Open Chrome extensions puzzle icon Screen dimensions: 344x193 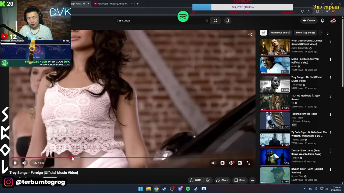coord(318,11)
